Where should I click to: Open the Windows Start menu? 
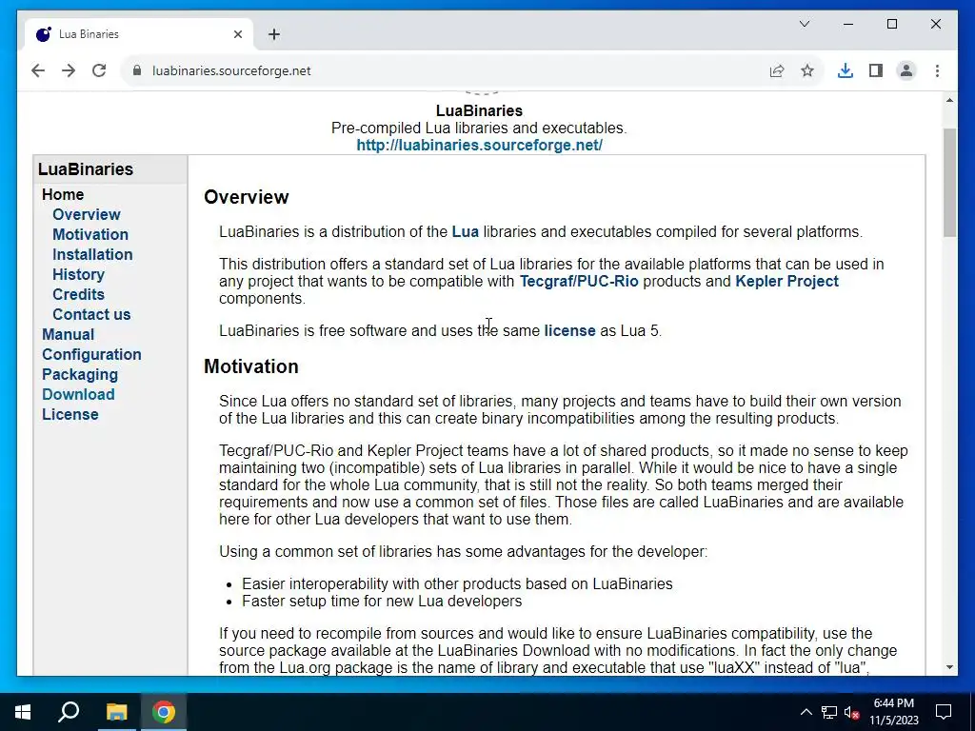pos(23,712)
